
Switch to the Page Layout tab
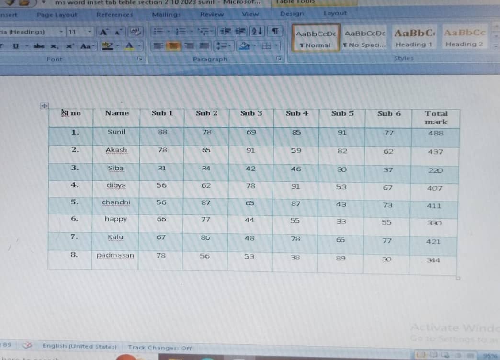(x=57, y=15)
